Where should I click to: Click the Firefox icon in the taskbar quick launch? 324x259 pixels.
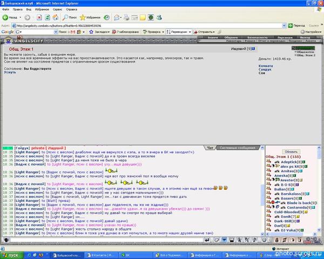pyautogui.click(x=41, y=255)
